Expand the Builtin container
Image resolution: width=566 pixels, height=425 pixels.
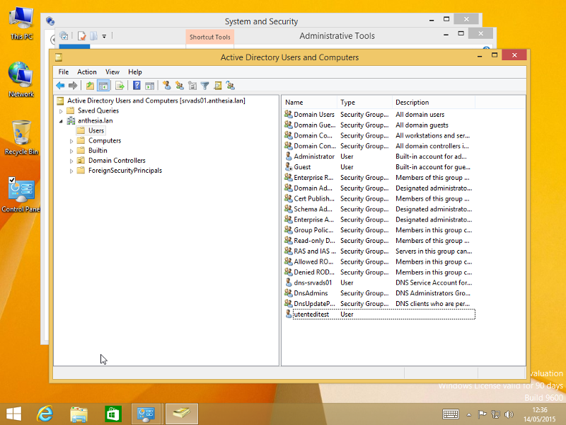pos(71,151)
